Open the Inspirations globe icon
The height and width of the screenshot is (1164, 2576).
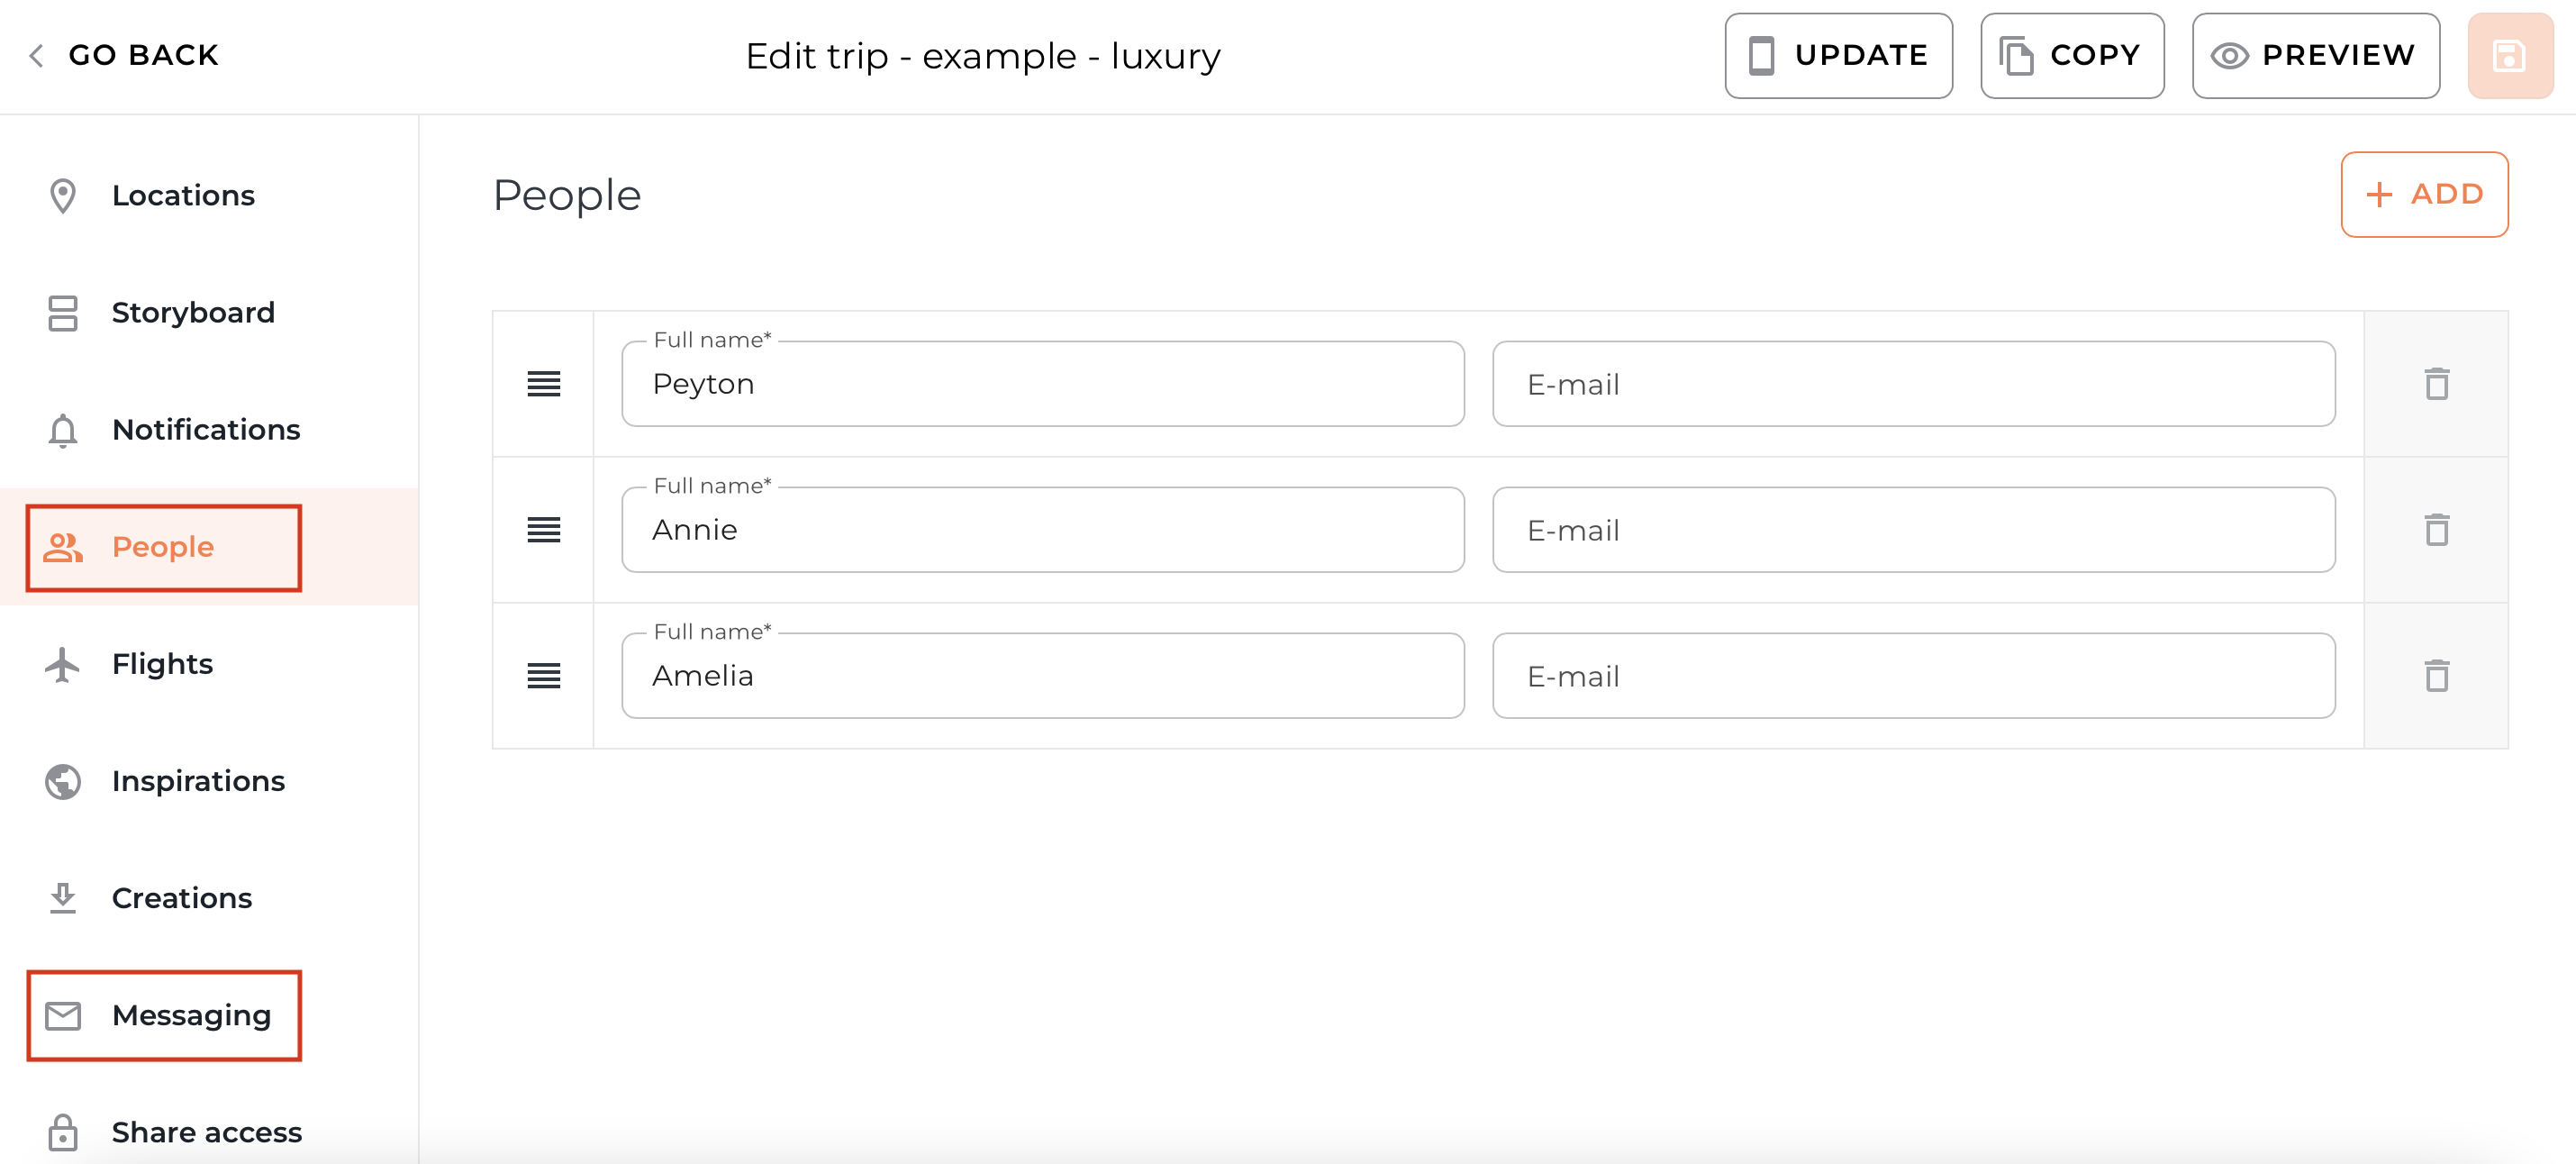coord(63,781)
